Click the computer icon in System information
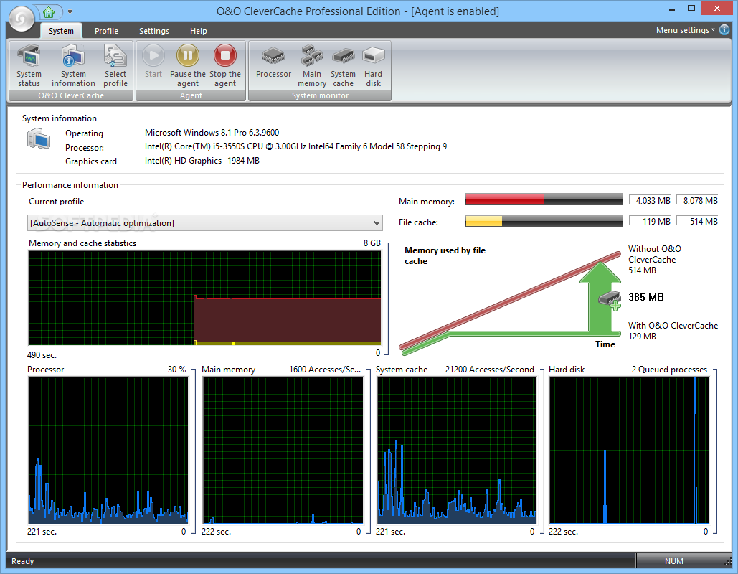738x574 pixels. pyautogui.click(x=39, y=139)
